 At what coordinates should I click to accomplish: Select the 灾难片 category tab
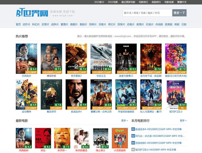point(102,24)
